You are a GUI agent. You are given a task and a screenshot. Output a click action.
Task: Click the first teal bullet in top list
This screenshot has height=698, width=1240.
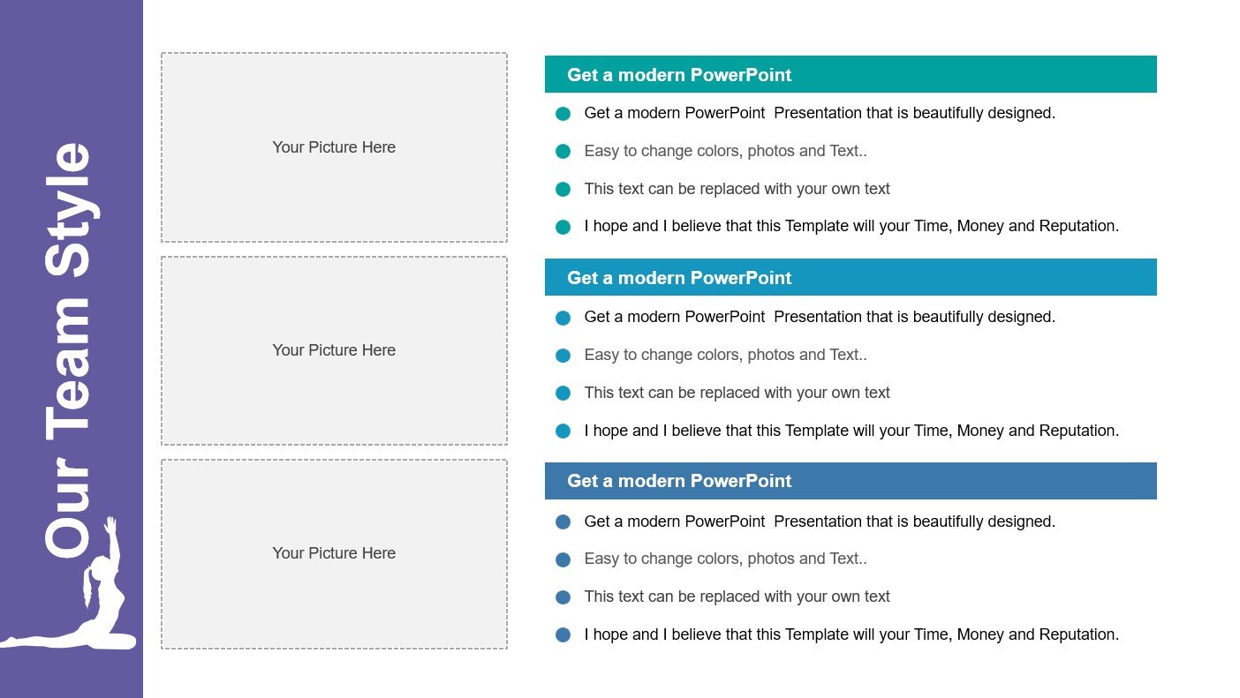(563, 114)
